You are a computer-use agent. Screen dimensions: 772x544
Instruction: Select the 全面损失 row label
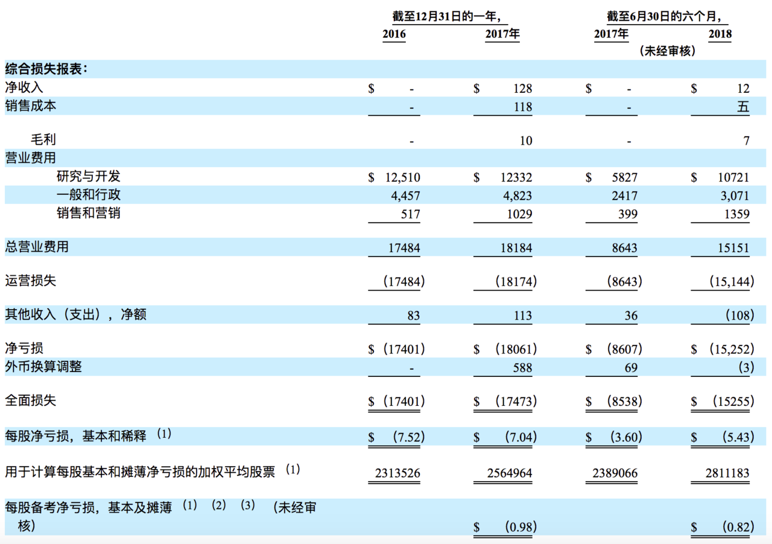[x=30, y=400]
